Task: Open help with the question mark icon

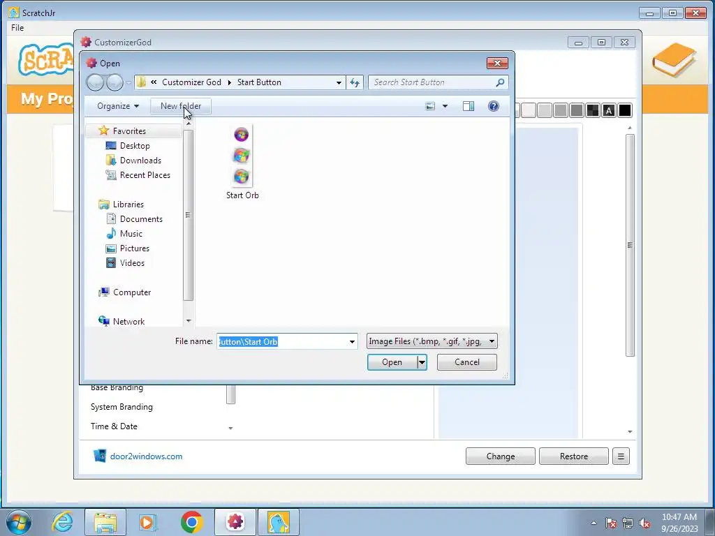Action: tap(494, 106)
